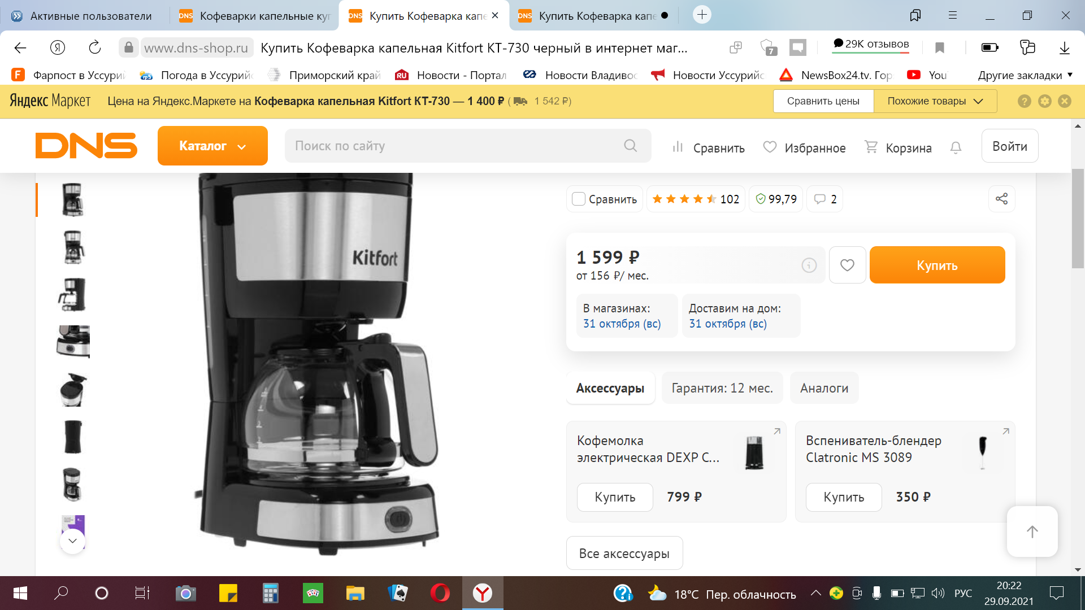Open 29K отзывов site reviews badge

pyautogui.click(x=871, y=44)
